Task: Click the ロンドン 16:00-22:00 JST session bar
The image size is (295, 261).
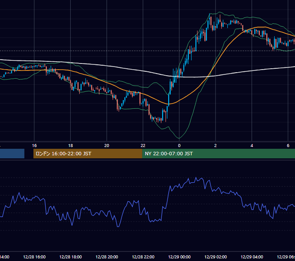Action: coord(88,154)
